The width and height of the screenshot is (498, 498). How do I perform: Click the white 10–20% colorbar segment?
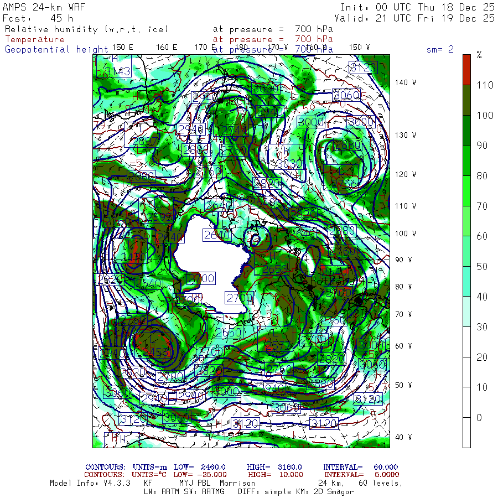pos(466,372)
